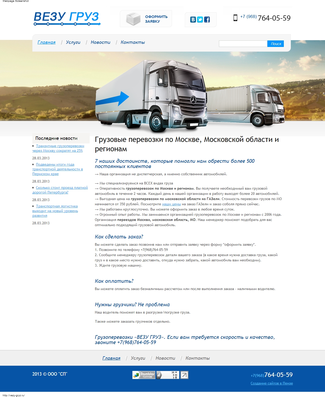Open Услуги in top navigation
325x397 pixels.
[x=73, y=42]
